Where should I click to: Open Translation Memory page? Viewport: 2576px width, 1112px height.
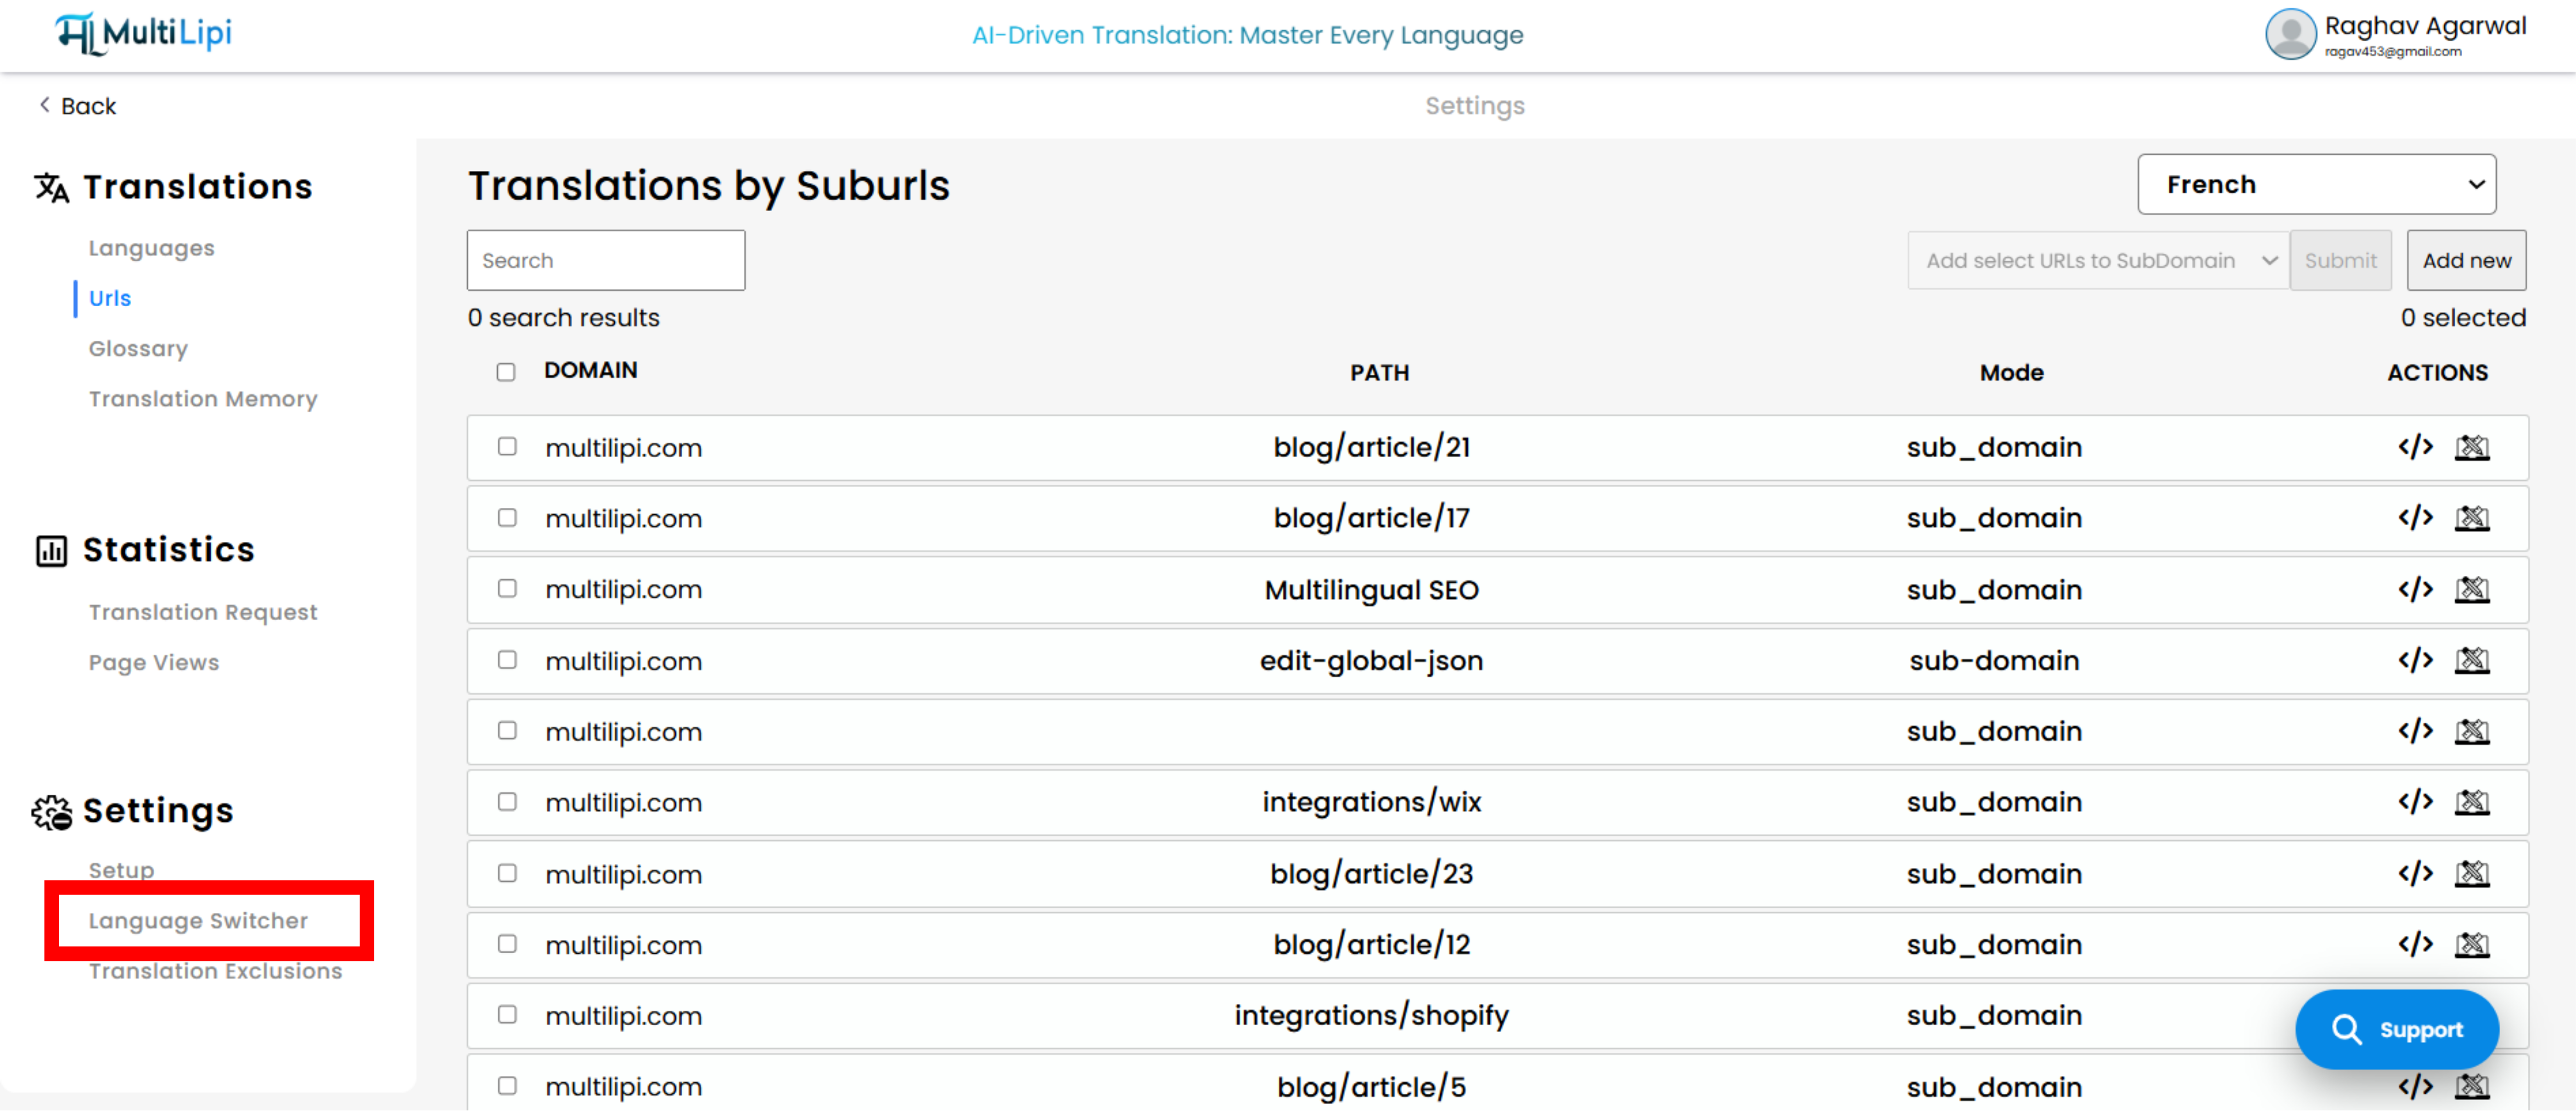203,398
